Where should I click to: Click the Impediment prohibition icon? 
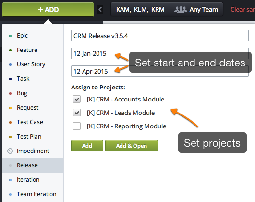10,151
